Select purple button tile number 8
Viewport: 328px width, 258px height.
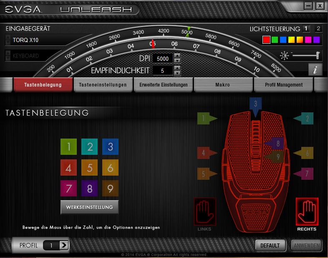click(90, 189)
